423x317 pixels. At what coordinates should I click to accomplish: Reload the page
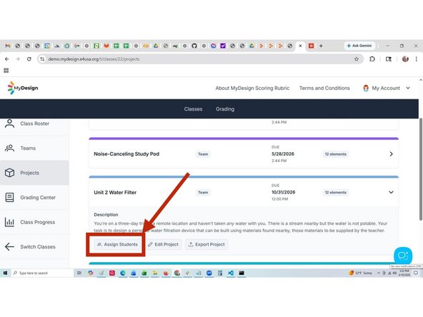[x=29, y=59]
